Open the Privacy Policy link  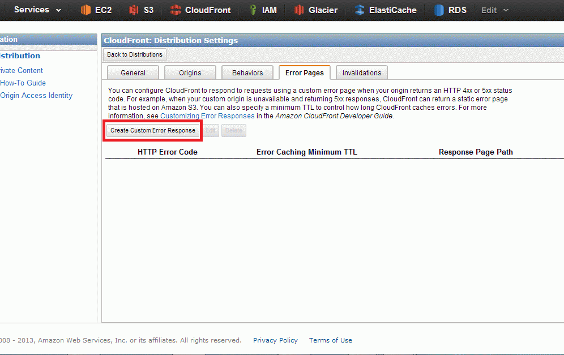276,340
